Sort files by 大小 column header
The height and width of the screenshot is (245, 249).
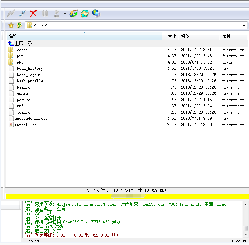click(x=172, y=36)
